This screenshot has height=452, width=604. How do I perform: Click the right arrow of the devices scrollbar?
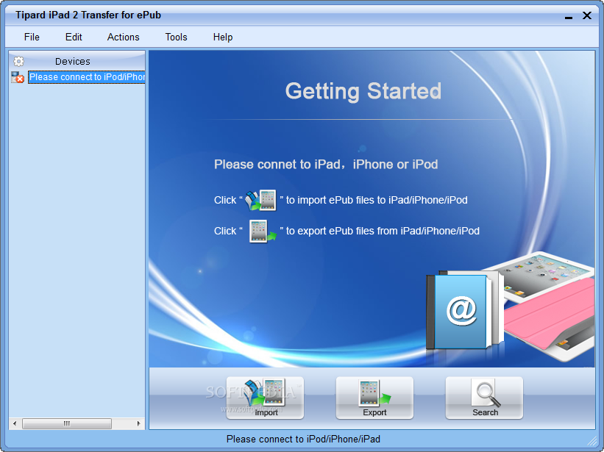[x=138, y=423]
